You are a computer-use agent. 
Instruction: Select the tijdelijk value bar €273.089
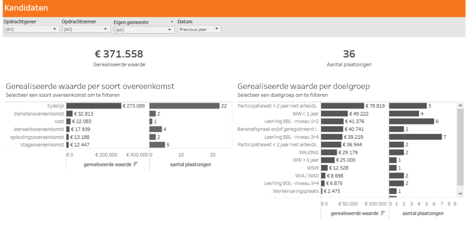(94, 106)
